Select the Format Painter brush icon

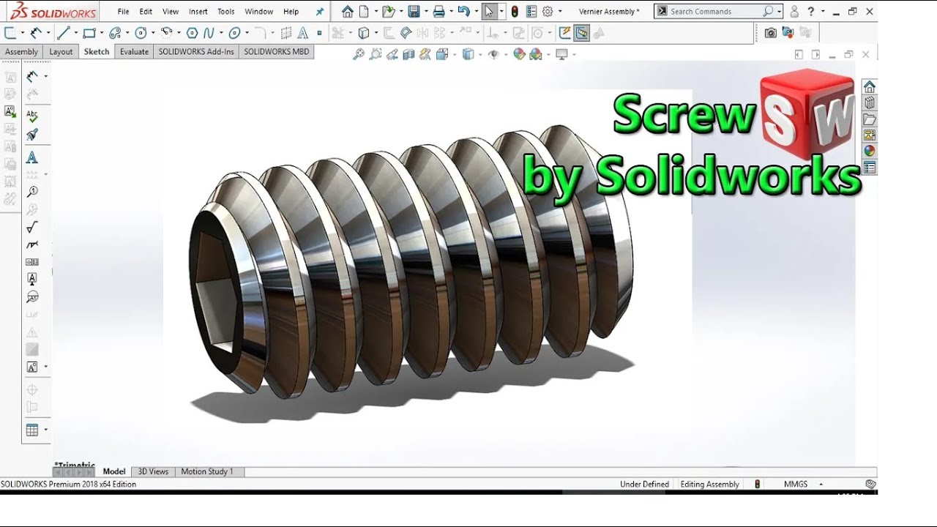pyautogui.click(x=31, y=135)
